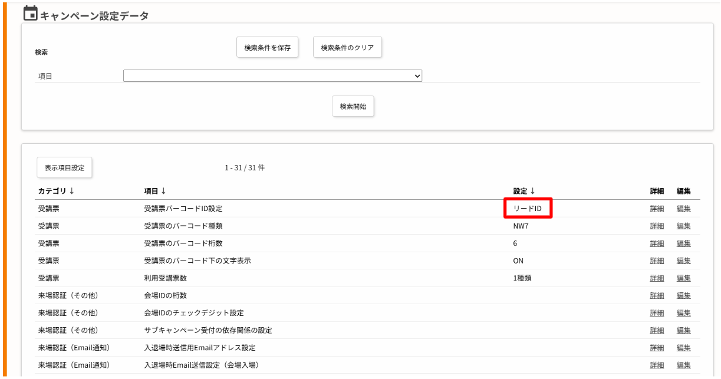
Task: Open 詳細 for 受講票のバーコード種類
Action: pos(657,226)
